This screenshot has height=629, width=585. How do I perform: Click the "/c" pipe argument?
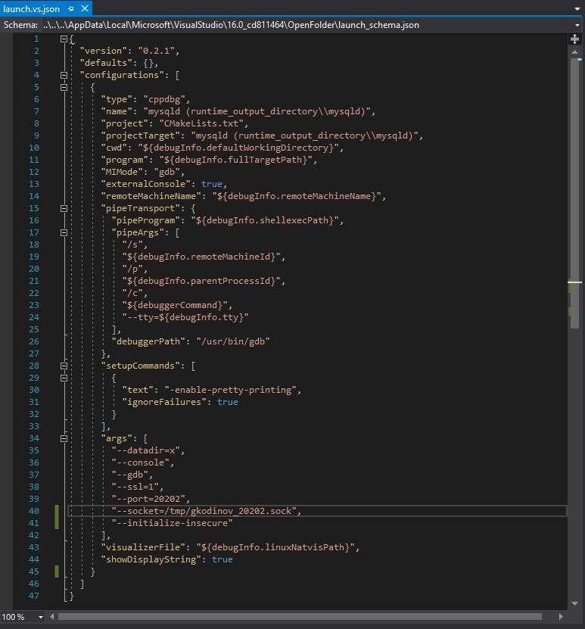coord(132,293)
